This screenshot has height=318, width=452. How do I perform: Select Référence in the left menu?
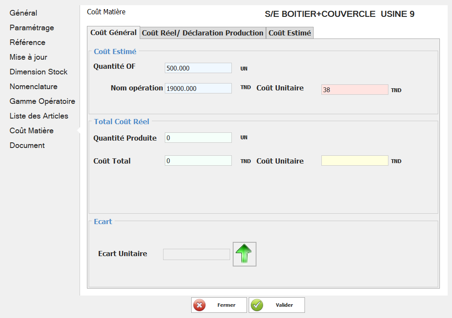(x=27, y=42)
